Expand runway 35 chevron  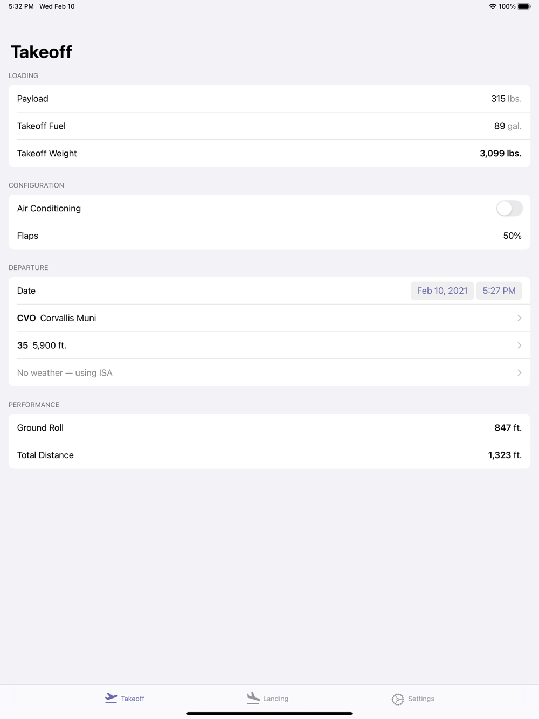[519, 345]
